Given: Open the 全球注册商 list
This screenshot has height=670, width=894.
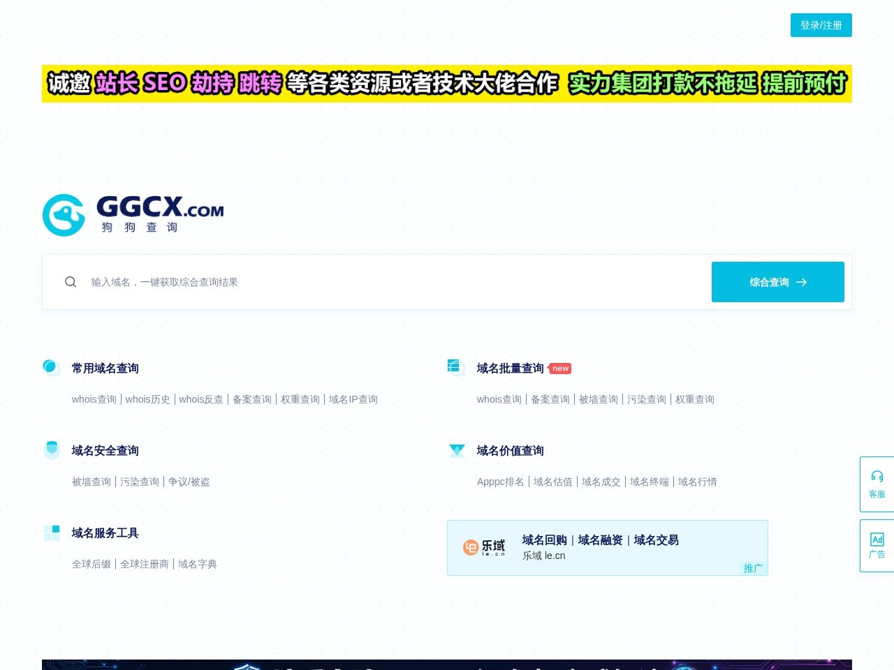Looking at the screenshot, I should pos(145,564).
